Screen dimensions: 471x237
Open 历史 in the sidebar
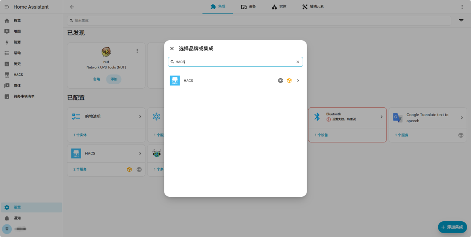point(31,64)
